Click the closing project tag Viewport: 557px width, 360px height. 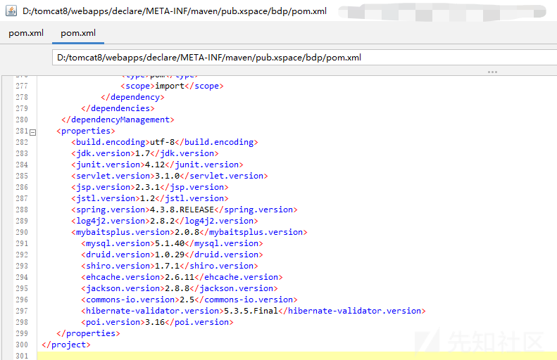pos(66,345)
